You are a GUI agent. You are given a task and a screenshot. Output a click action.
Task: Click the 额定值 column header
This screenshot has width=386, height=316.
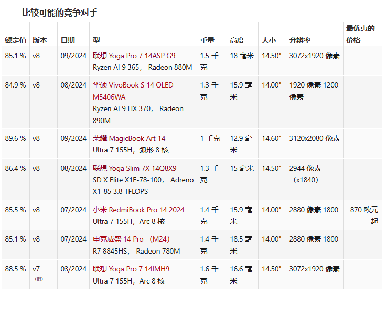[x=16, y=40]
